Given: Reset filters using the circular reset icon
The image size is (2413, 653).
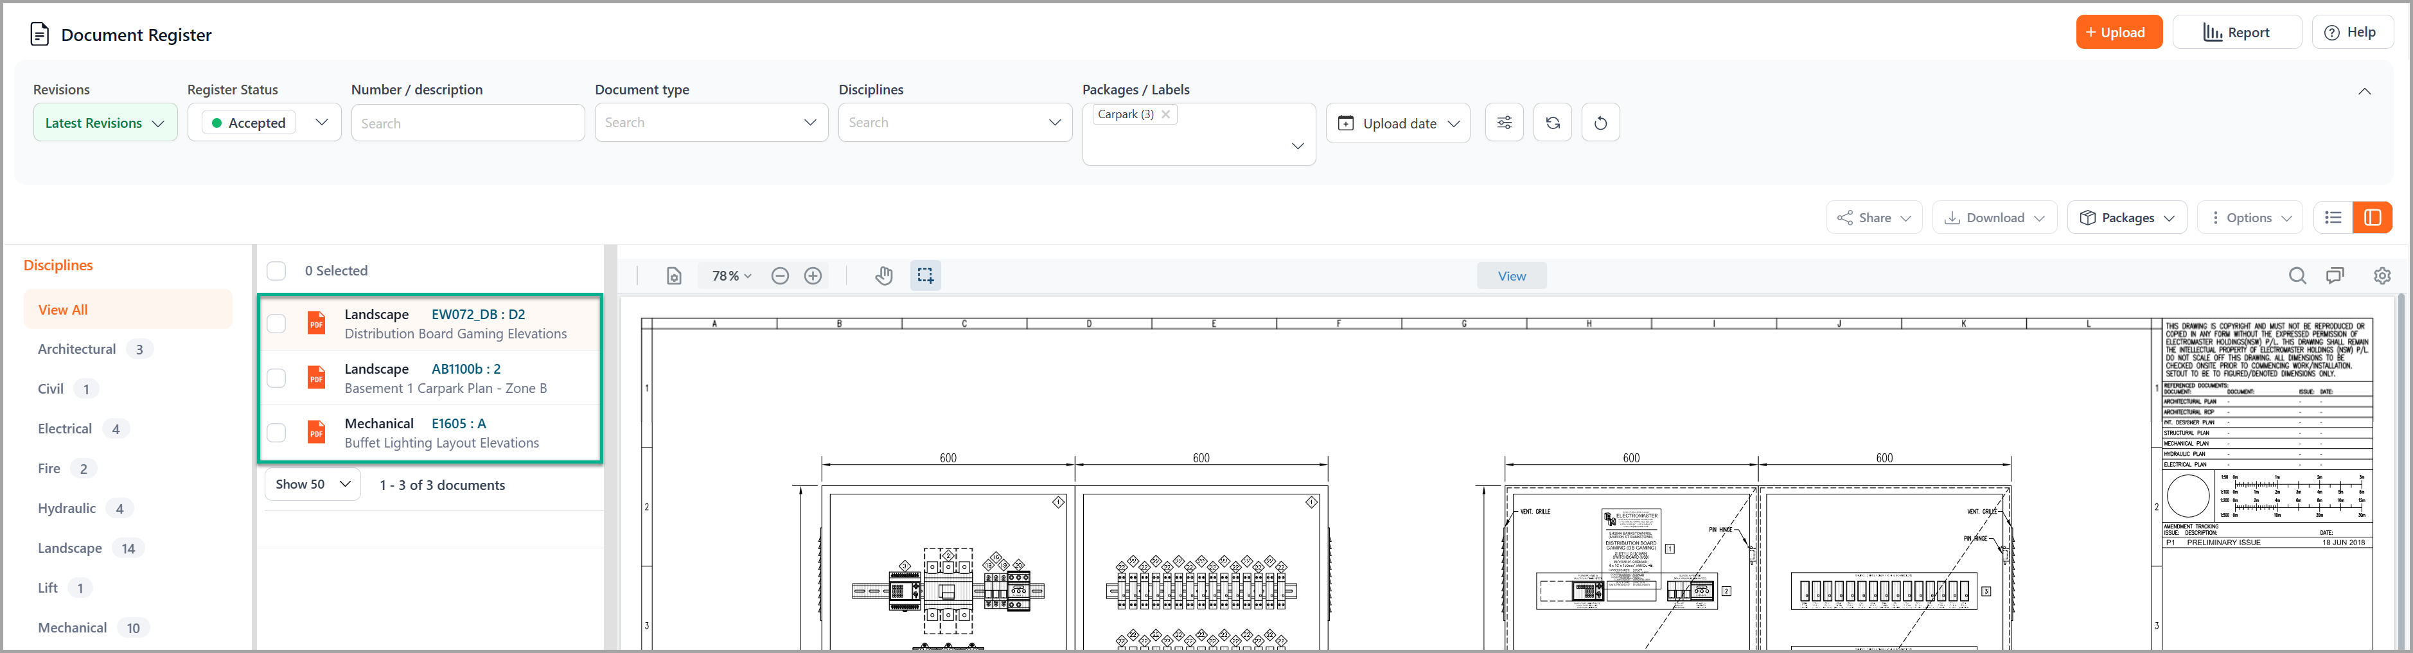Looking at the screenshot, I should 1601,122.
